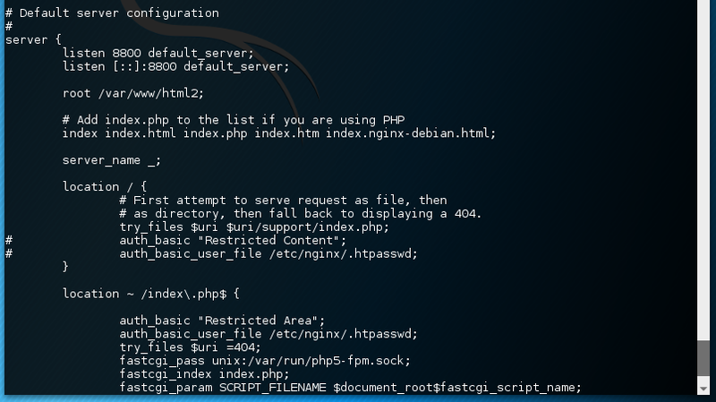Click the 'fastcgi_index index.php;' line
This screenshot has width=716, height=402.
coord(204,373)
